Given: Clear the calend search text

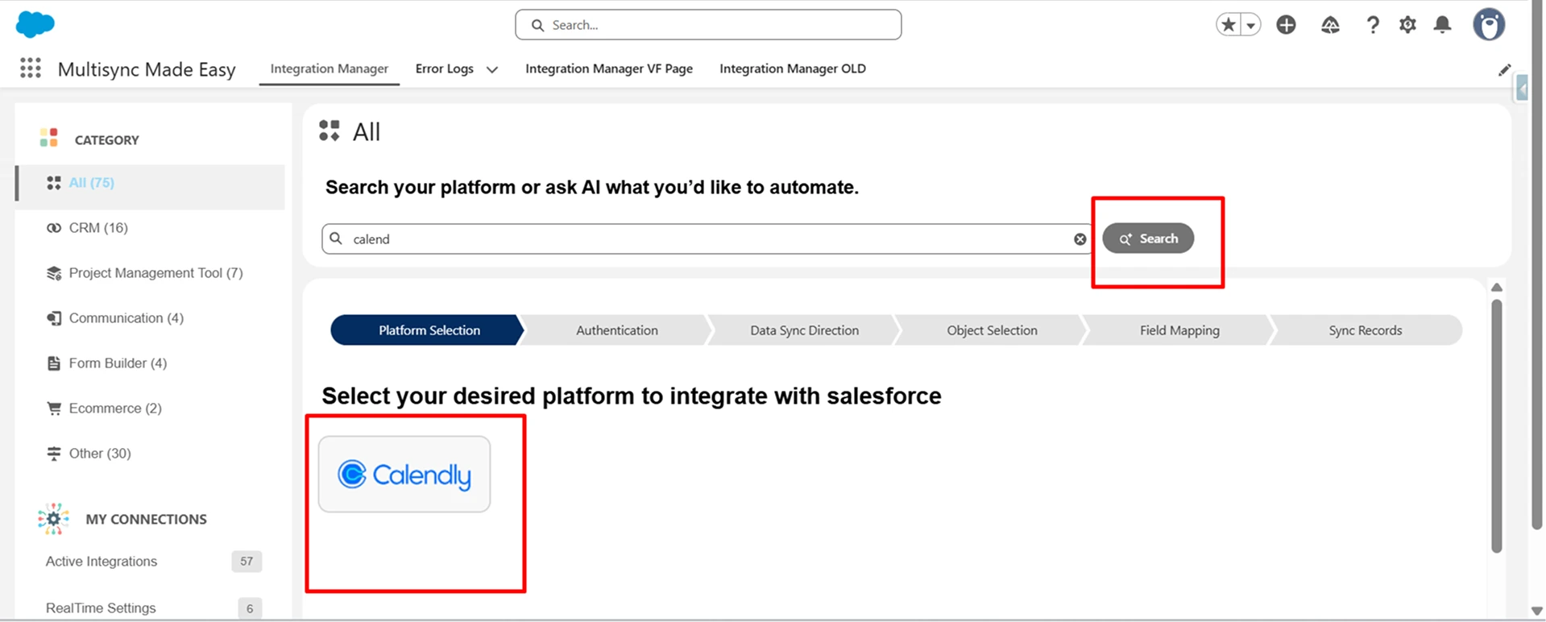Looking at the screenshot, I should click(x=1080, y=239).
